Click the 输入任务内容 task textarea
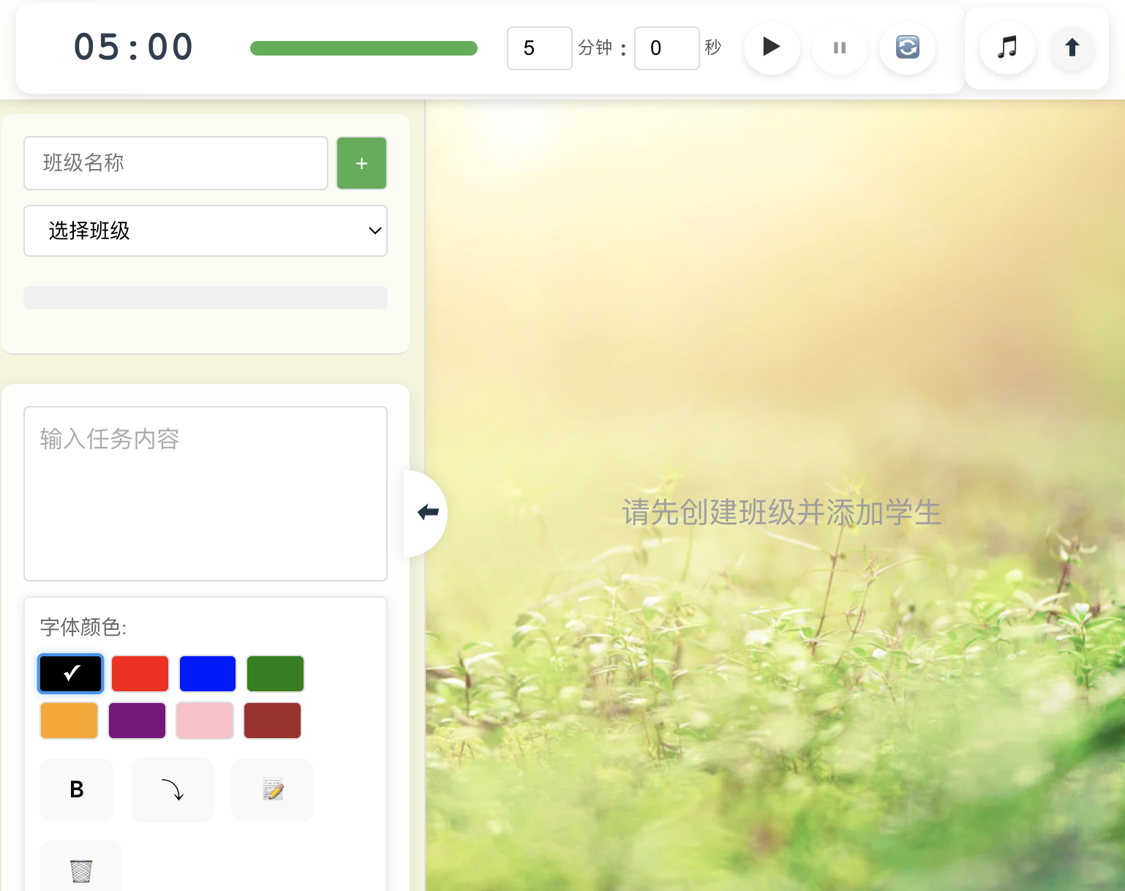Image resolution: width=1125 pixels, height=891 pixels. pyautogui.click(x=206, y=494)
